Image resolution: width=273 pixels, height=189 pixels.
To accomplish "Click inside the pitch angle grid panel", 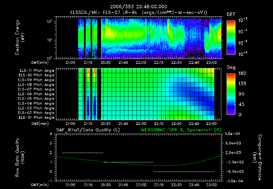I will [x=139, y=94].
